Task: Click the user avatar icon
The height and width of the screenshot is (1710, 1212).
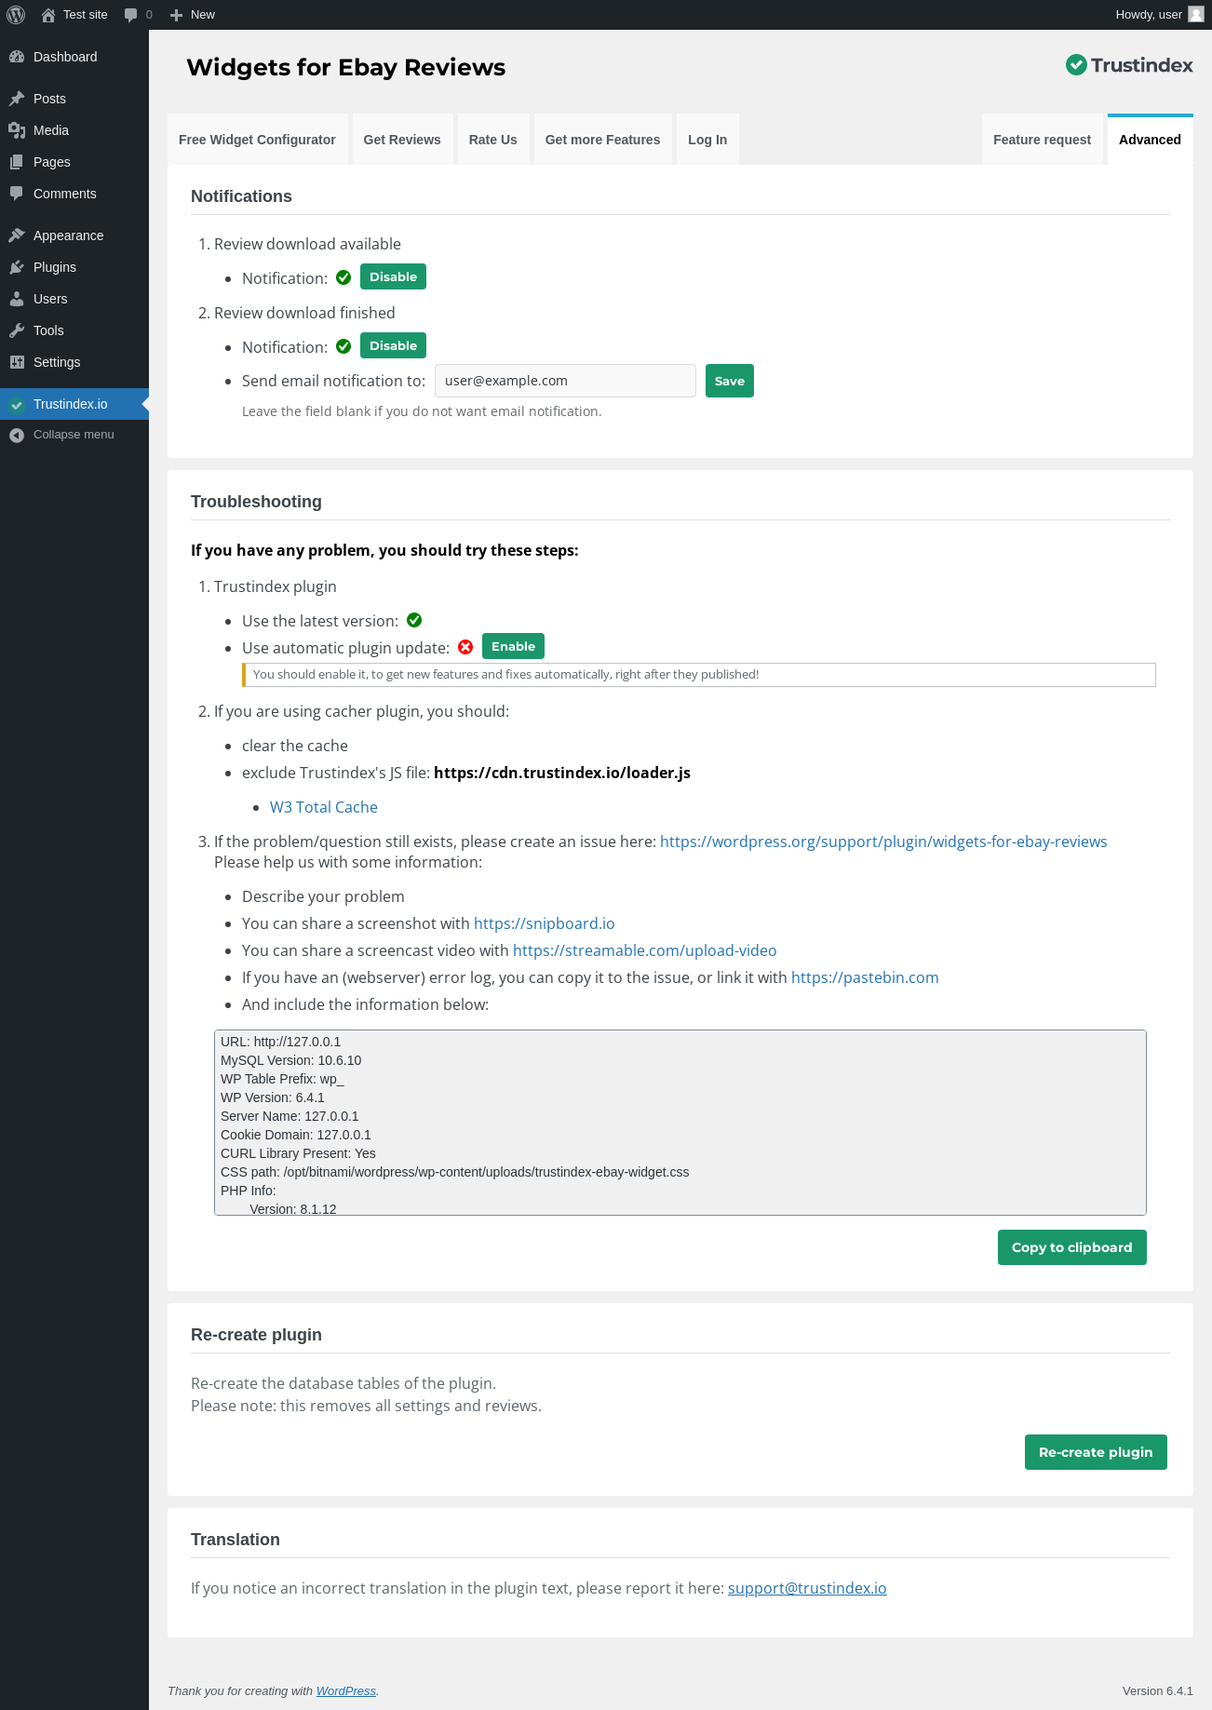Action: (x=1196, y=15)
